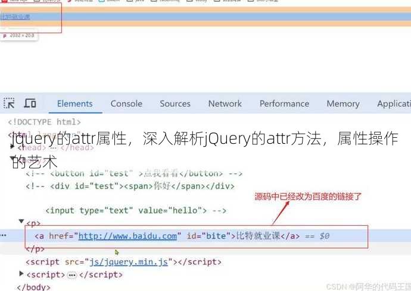Screen dimensions: 411x291
Task: Expand the collapsed script element
Action: [21, 274]
